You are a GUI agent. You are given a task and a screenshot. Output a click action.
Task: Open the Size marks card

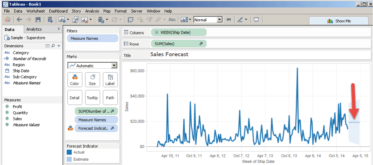(92, 79)
